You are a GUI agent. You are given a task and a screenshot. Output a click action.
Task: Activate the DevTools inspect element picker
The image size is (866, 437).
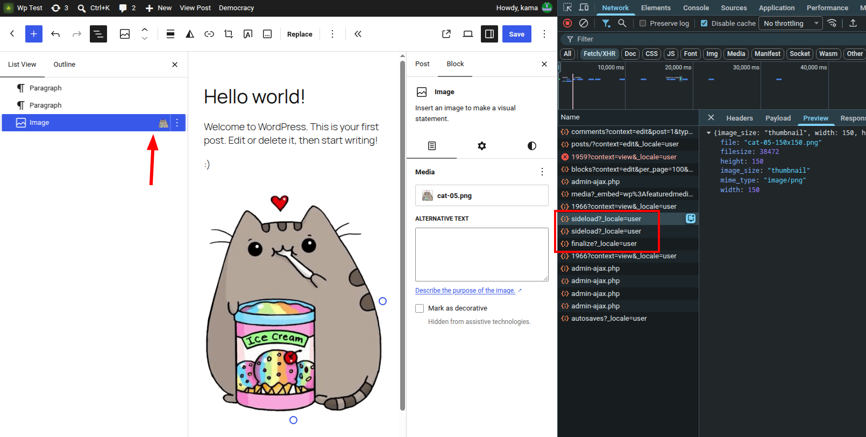pos(567,8)
